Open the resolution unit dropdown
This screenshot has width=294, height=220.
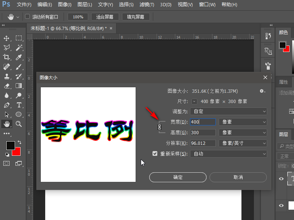coord(243,143)
